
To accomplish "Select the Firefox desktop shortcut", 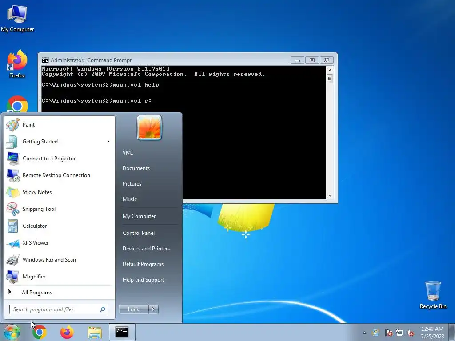I will click(x=17, y=64).
